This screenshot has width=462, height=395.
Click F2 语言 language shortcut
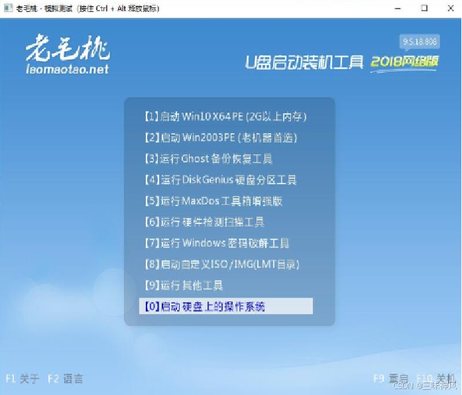tap(66, 378)
